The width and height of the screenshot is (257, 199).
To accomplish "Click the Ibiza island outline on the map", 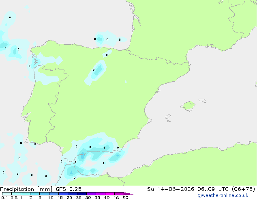I will [x=168, y=117].
